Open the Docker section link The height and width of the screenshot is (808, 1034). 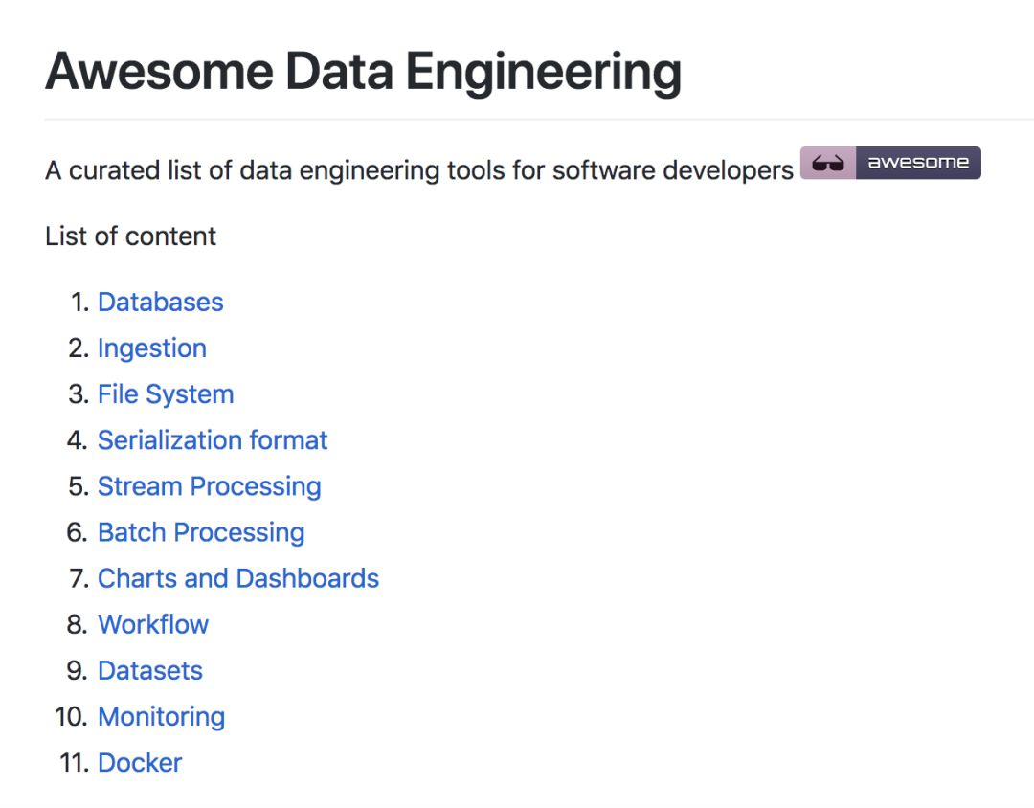[140, 762]
